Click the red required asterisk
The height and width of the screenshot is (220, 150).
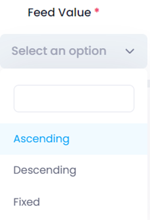click(x=97, y=10)
